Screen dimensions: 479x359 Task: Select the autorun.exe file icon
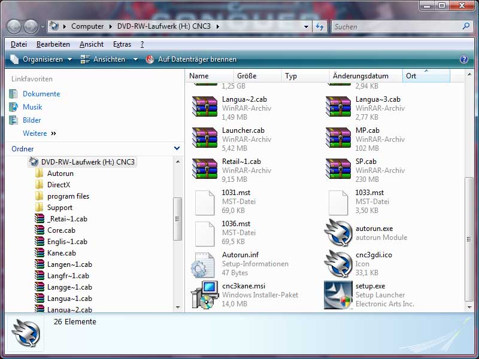coord(338,233)
